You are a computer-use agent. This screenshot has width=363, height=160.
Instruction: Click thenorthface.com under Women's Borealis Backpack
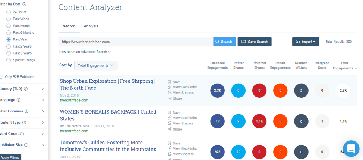74,131
